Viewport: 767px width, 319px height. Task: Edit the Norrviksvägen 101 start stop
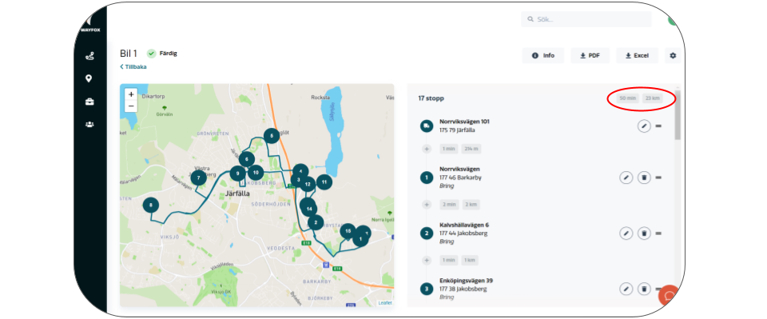click(x=644, y=126)
